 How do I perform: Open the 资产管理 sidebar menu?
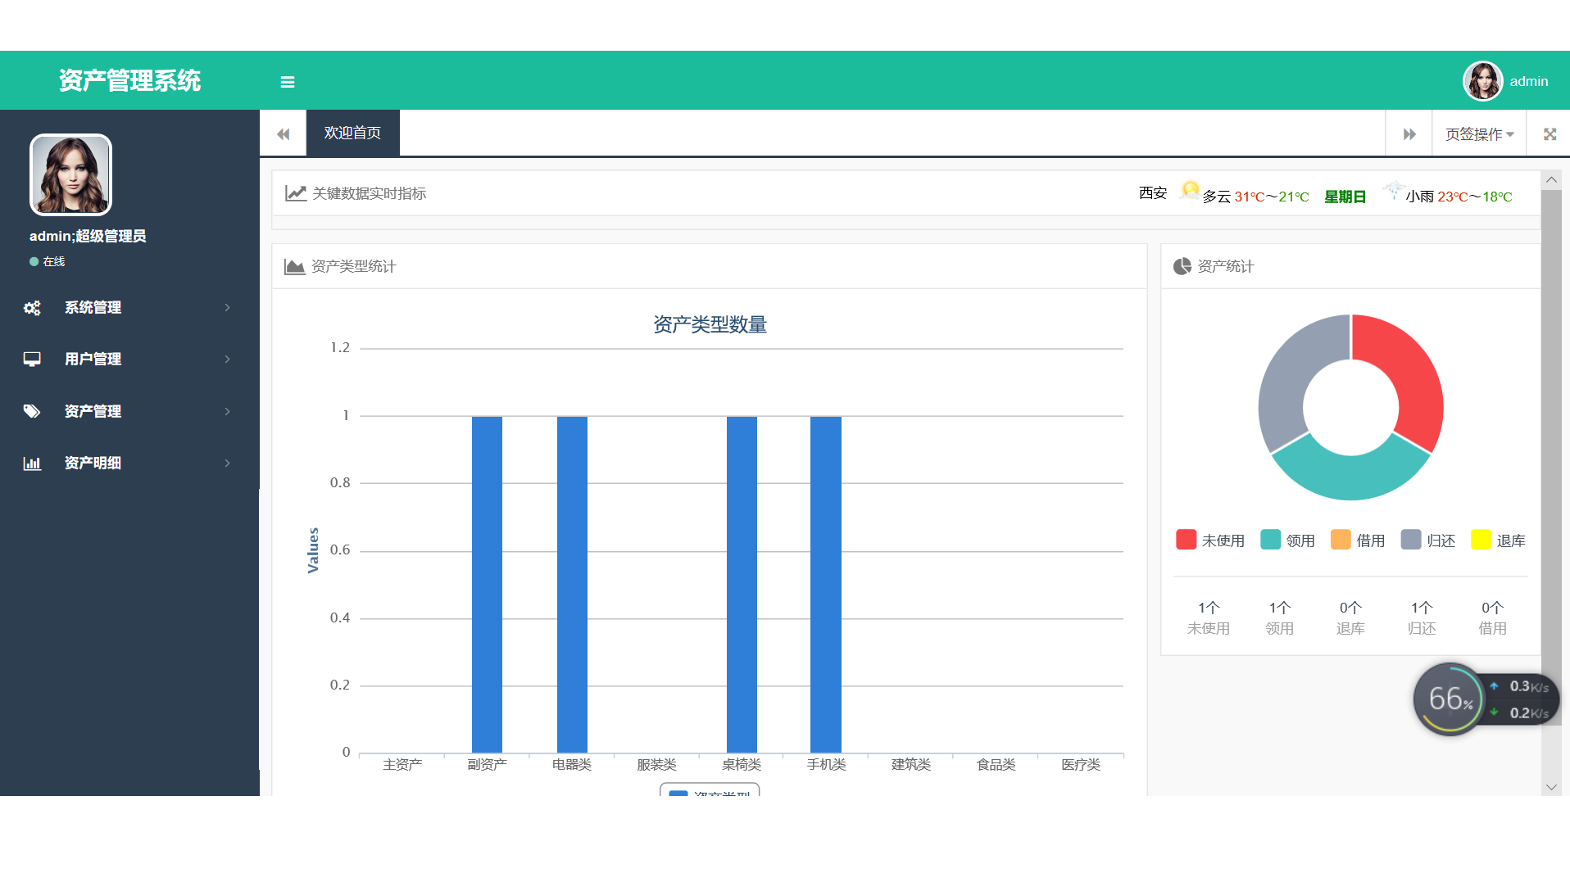93,411
